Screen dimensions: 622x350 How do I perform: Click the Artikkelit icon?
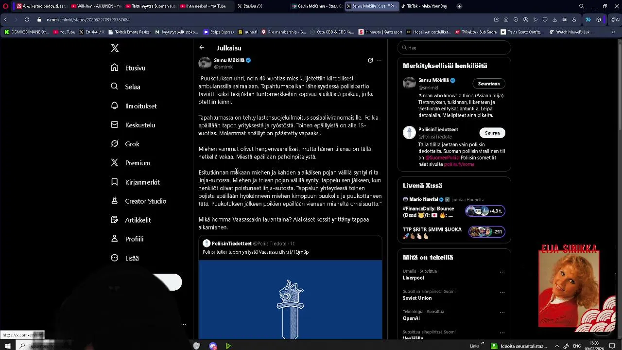point(115,220)
